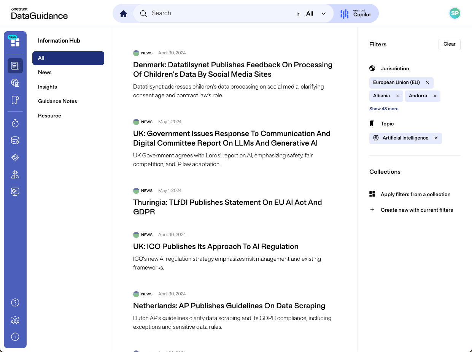
Task: Open the SP user profile avatar
Action: tap(455, 14)
